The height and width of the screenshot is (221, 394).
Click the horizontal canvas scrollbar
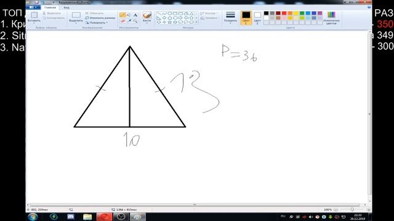(195, 204)
